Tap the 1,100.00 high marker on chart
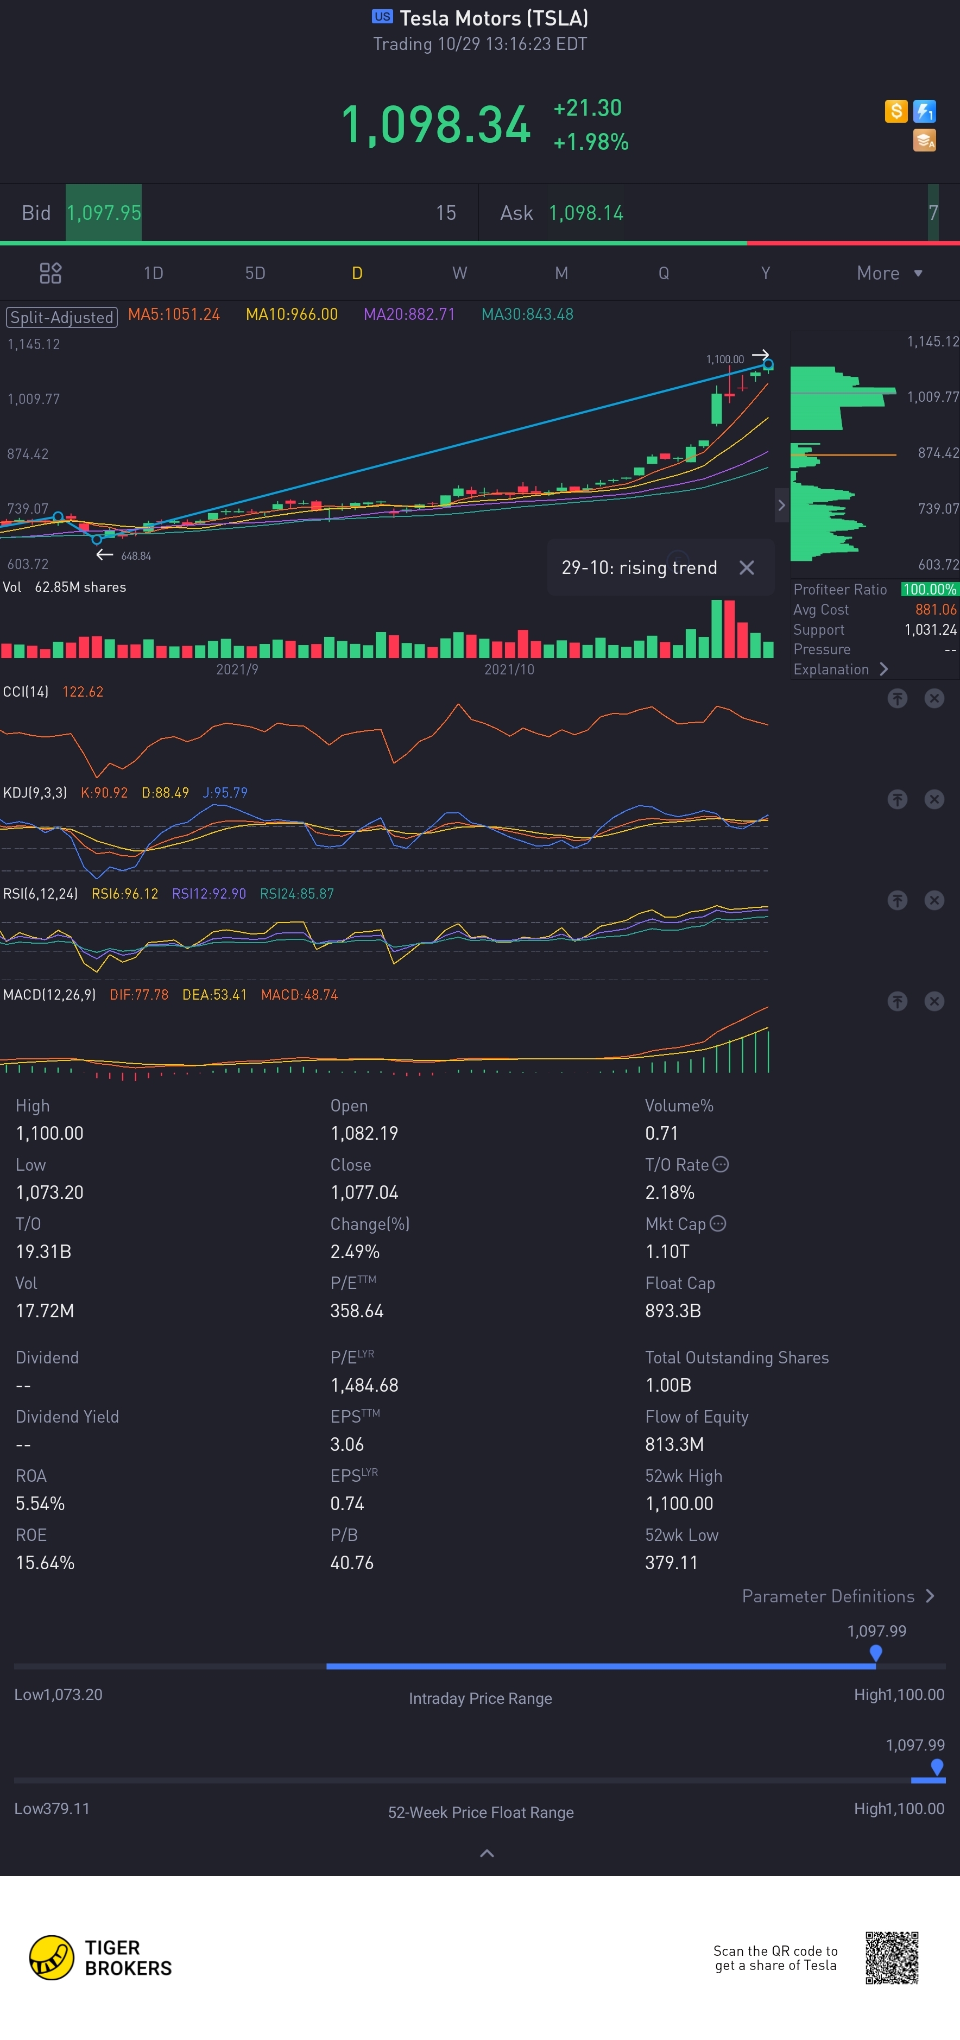This screenshot has height=2040, width=960. 725,359
